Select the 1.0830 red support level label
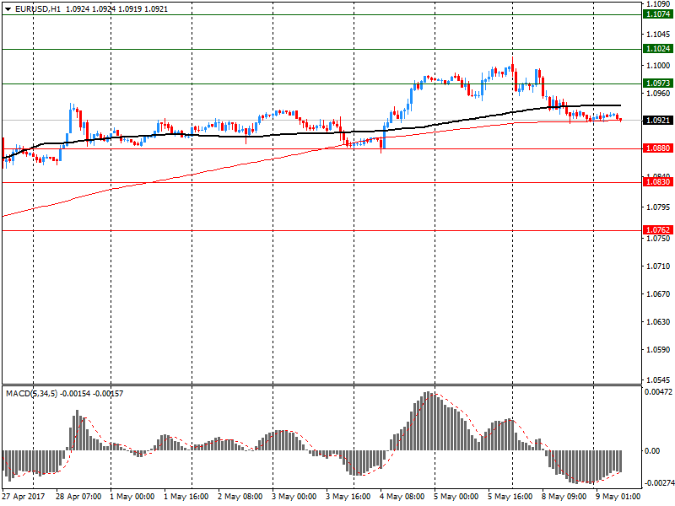675x506 pixels. [x=658, y=182]
